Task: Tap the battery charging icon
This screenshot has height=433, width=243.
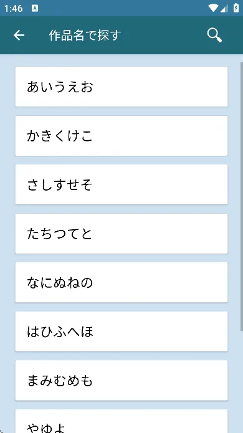Action: tap(236, 8)
